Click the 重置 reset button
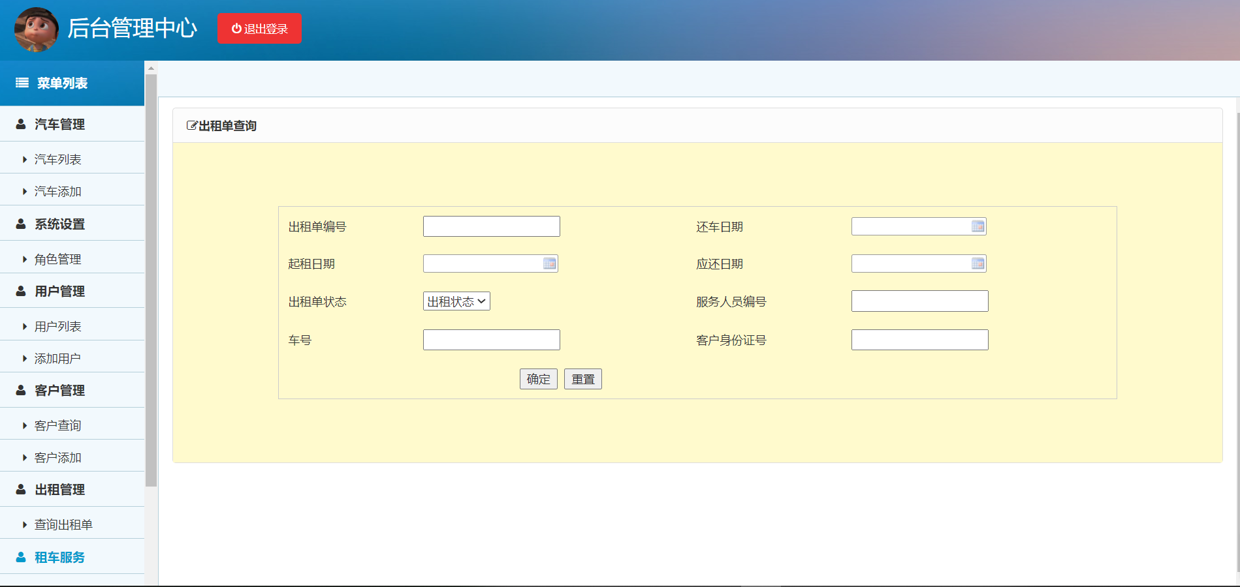The image size is (1240, 587). [583, 379]
